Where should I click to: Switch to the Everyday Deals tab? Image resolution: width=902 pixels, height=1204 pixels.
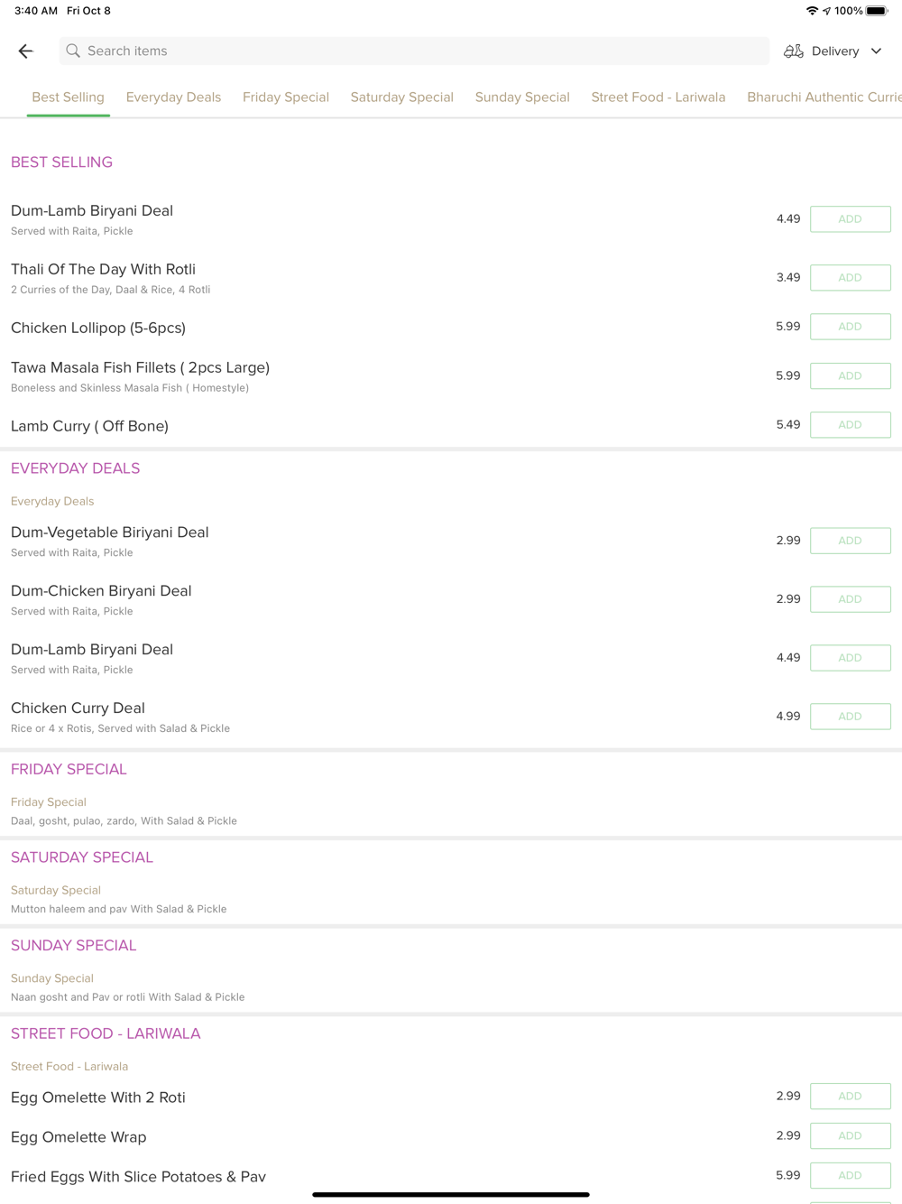point(173,97)
